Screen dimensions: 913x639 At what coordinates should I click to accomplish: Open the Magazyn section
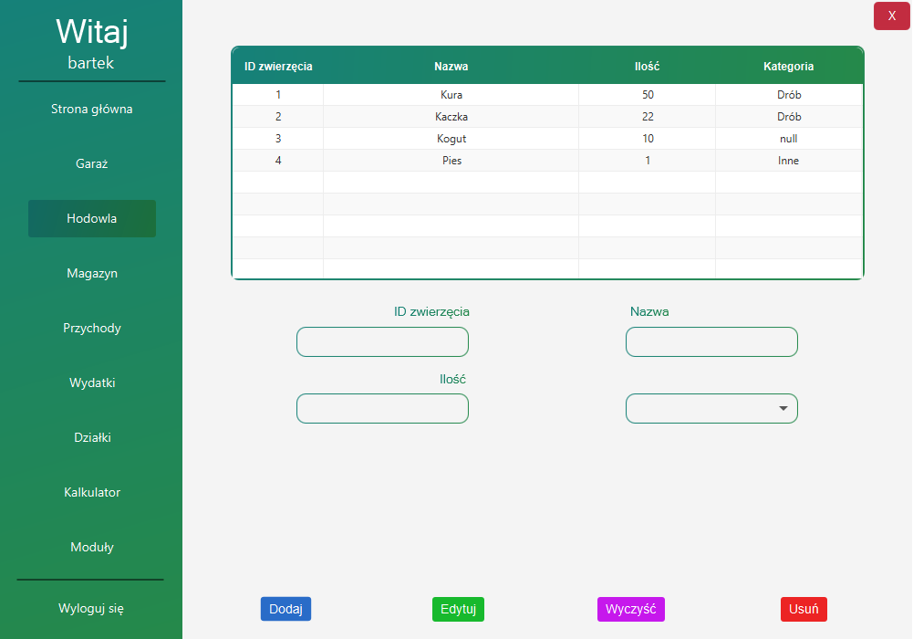point(91,273)
